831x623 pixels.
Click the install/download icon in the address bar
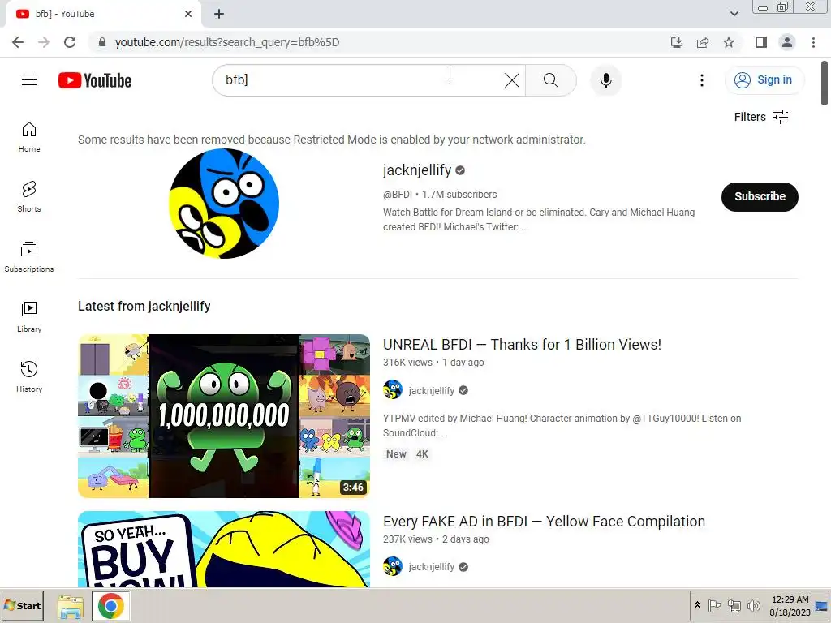(x=676, y=42)
